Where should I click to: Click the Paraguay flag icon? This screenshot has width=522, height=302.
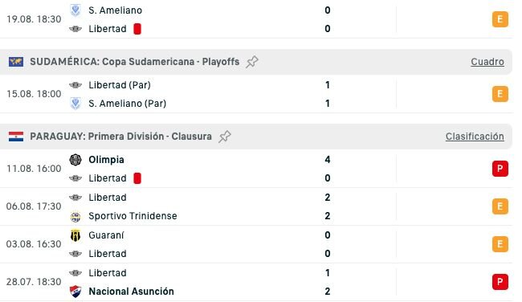[x=16, y=137]
